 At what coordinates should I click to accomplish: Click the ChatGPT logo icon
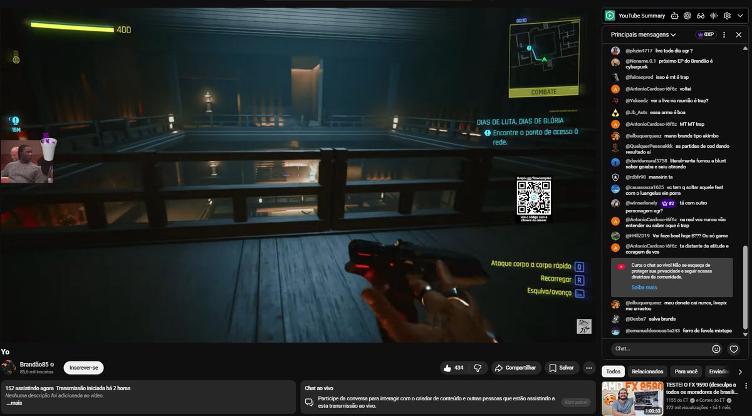[687, 16]
